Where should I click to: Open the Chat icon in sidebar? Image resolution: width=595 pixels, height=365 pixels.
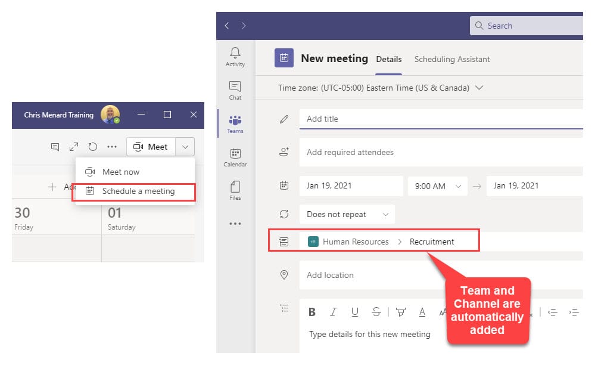tap(235, 90)
